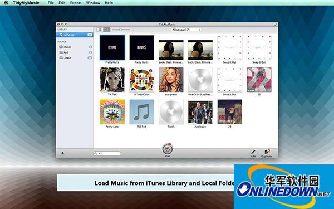Click the Duplicate button
This screenshot has height=209, width=334.
267,153
